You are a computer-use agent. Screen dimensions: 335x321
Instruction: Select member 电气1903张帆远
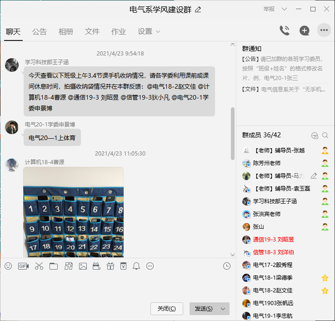[x=285, y=303]
